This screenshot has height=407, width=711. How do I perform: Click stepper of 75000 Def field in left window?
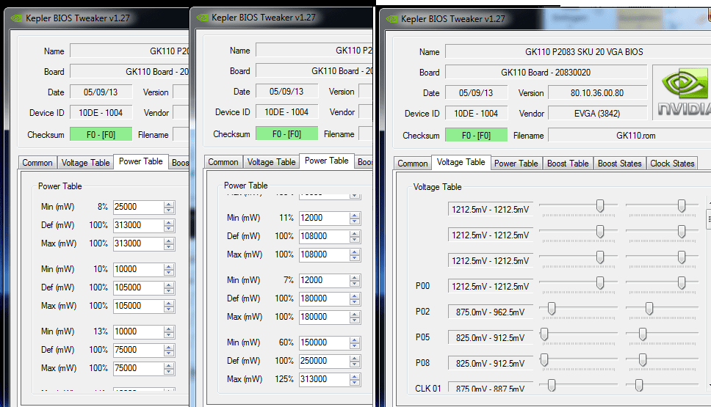pos(169,351)
